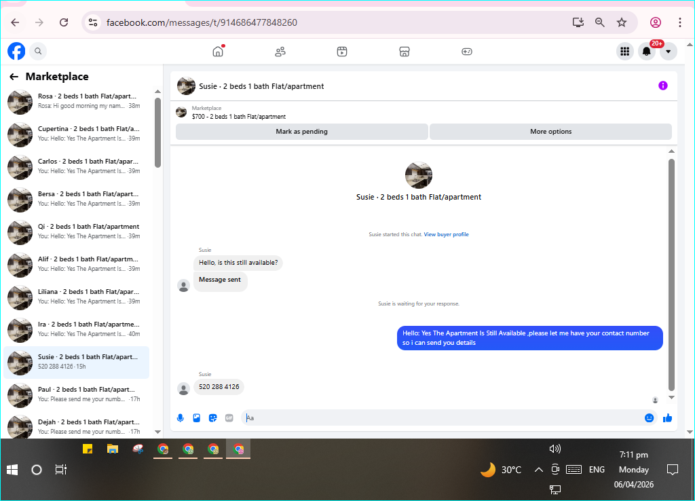The image size is (695, 501).
Task: Attach a photo using image icon
Action: (x=196, y=417)
